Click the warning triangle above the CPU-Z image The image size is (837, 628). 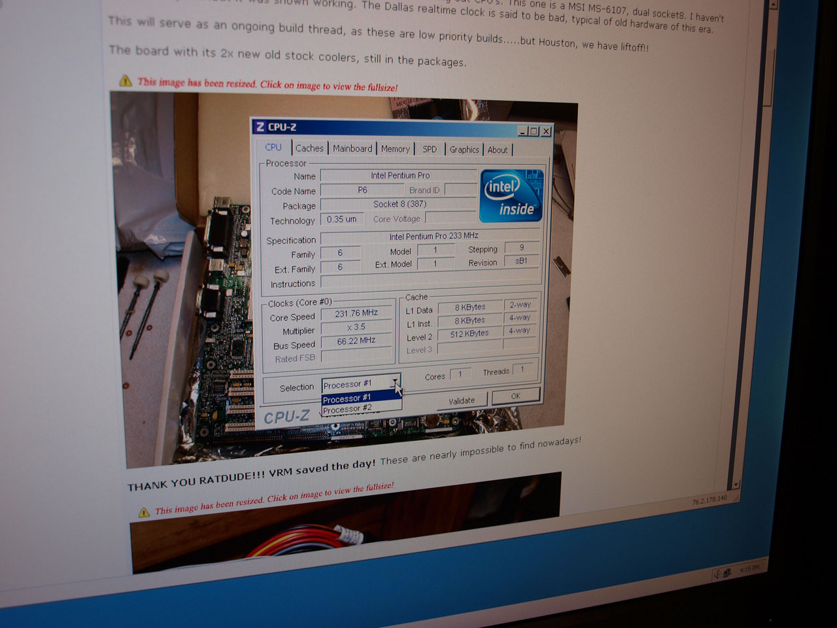pos(126,80)
